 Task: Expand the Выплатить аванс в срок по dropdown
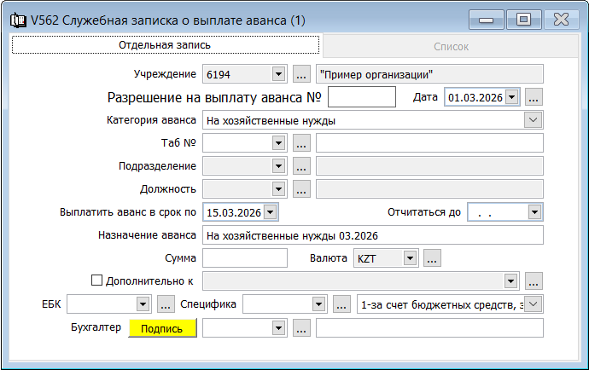[270, 211]
